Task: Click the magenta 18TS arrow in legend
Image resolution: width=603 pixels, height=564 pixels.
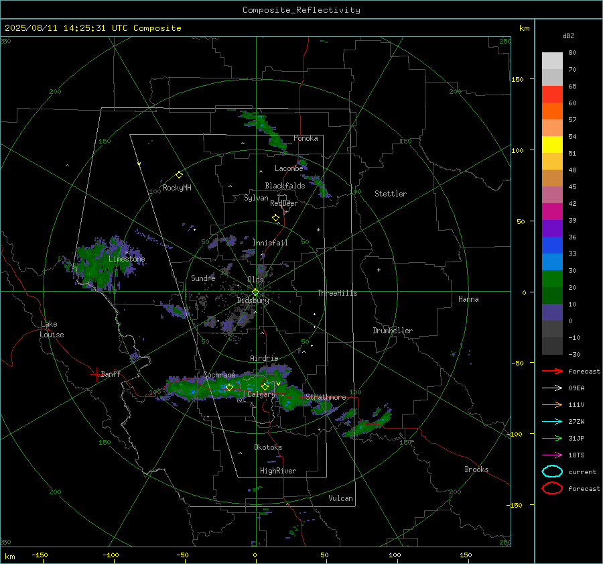Action: (552, 455)
